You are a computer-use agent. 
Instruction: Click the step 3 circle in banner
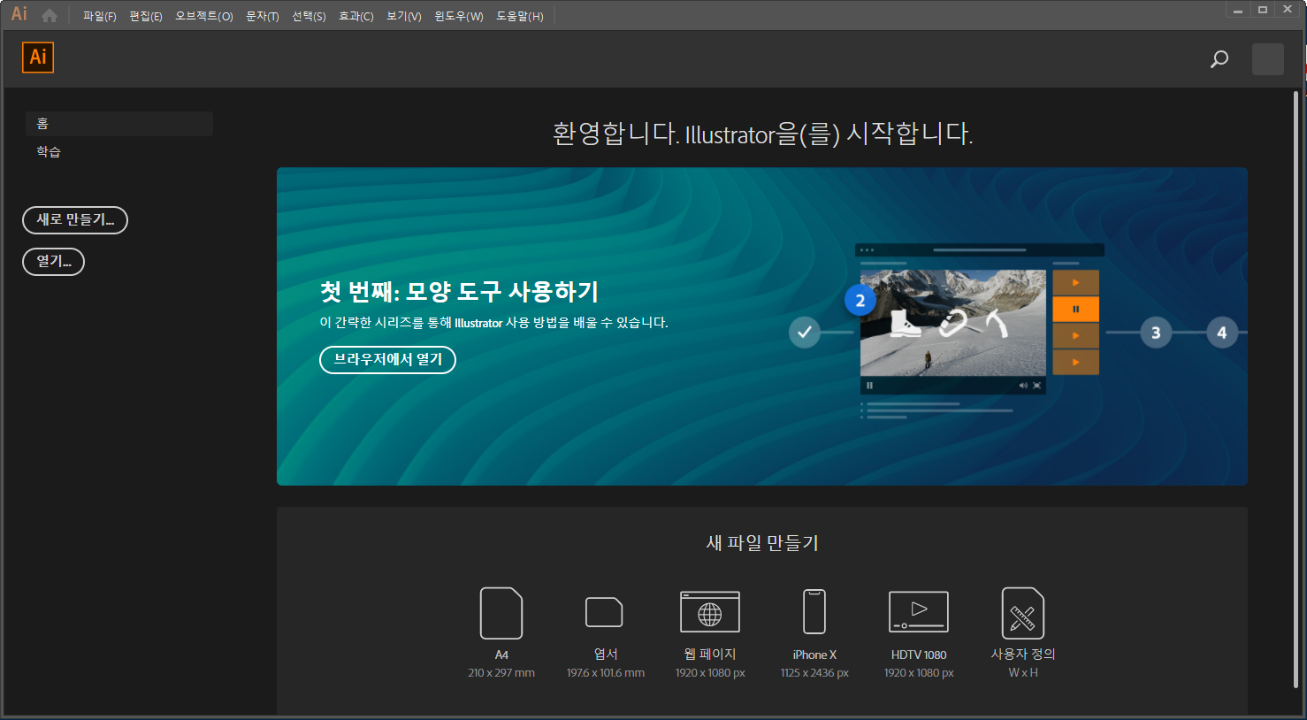[1156, 333]
